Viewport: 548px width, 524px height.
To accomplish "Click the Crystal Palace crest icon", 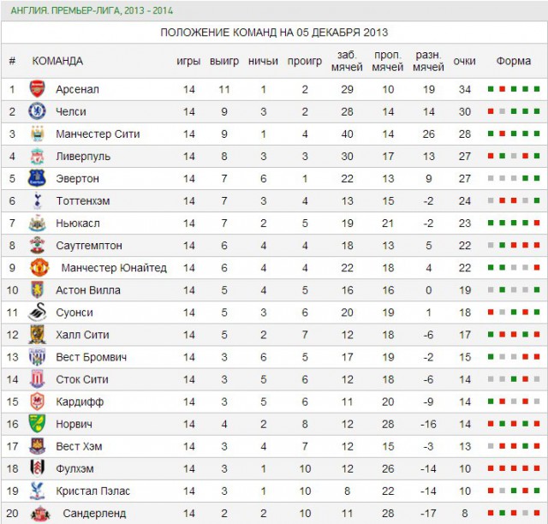I will click(x=37, y=491).
